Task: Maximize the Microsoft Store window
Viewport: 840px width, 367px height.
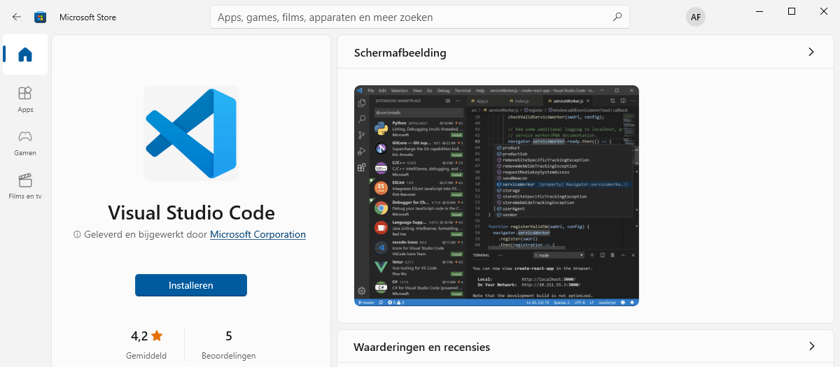Action: click(x=792, y=11)
